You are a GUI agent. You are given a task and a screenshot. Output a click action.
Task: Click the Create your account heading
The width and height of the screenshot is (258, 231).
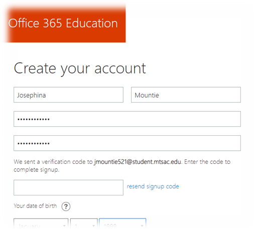pyautogui.click(x=80, y=69)
